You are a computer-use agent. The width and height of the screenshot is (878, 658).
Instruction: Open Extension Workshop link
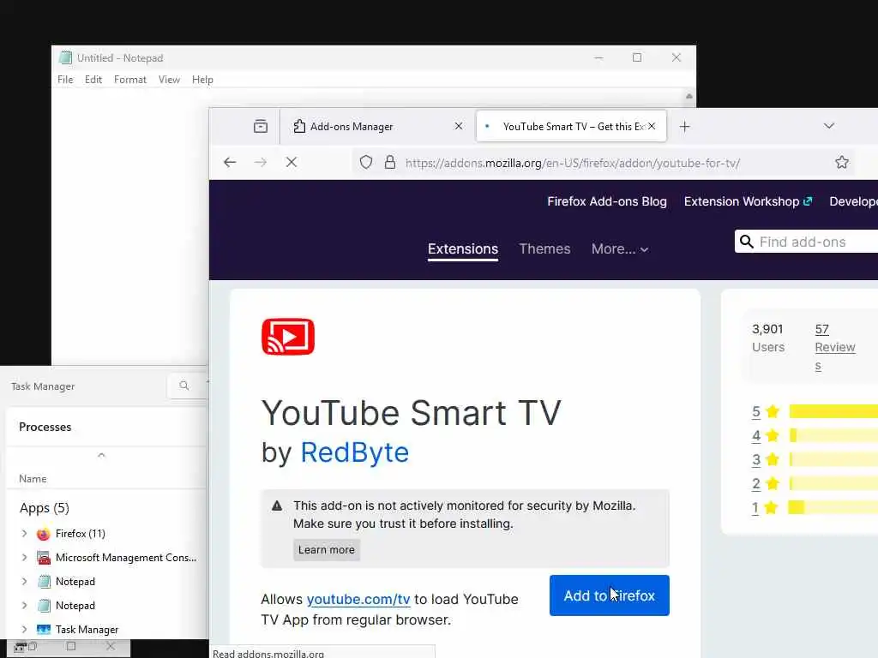point(748,201)
